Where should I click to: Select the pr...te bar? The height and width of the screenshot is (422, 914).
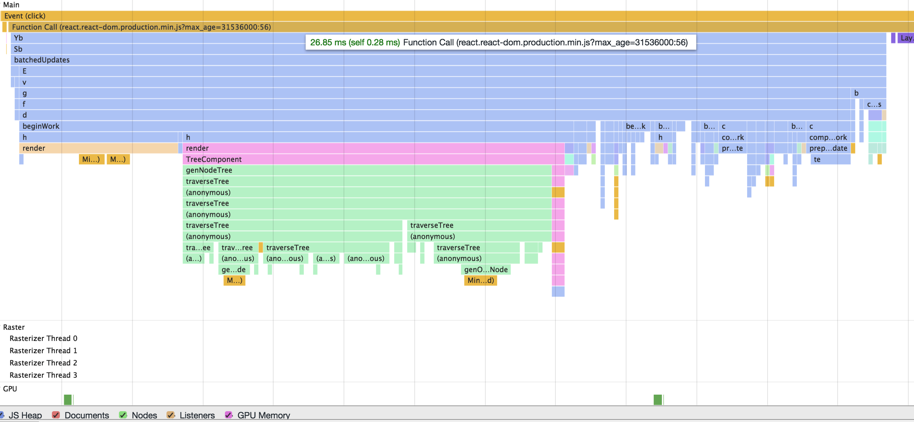pyautogui.click(x=733, y=148)
